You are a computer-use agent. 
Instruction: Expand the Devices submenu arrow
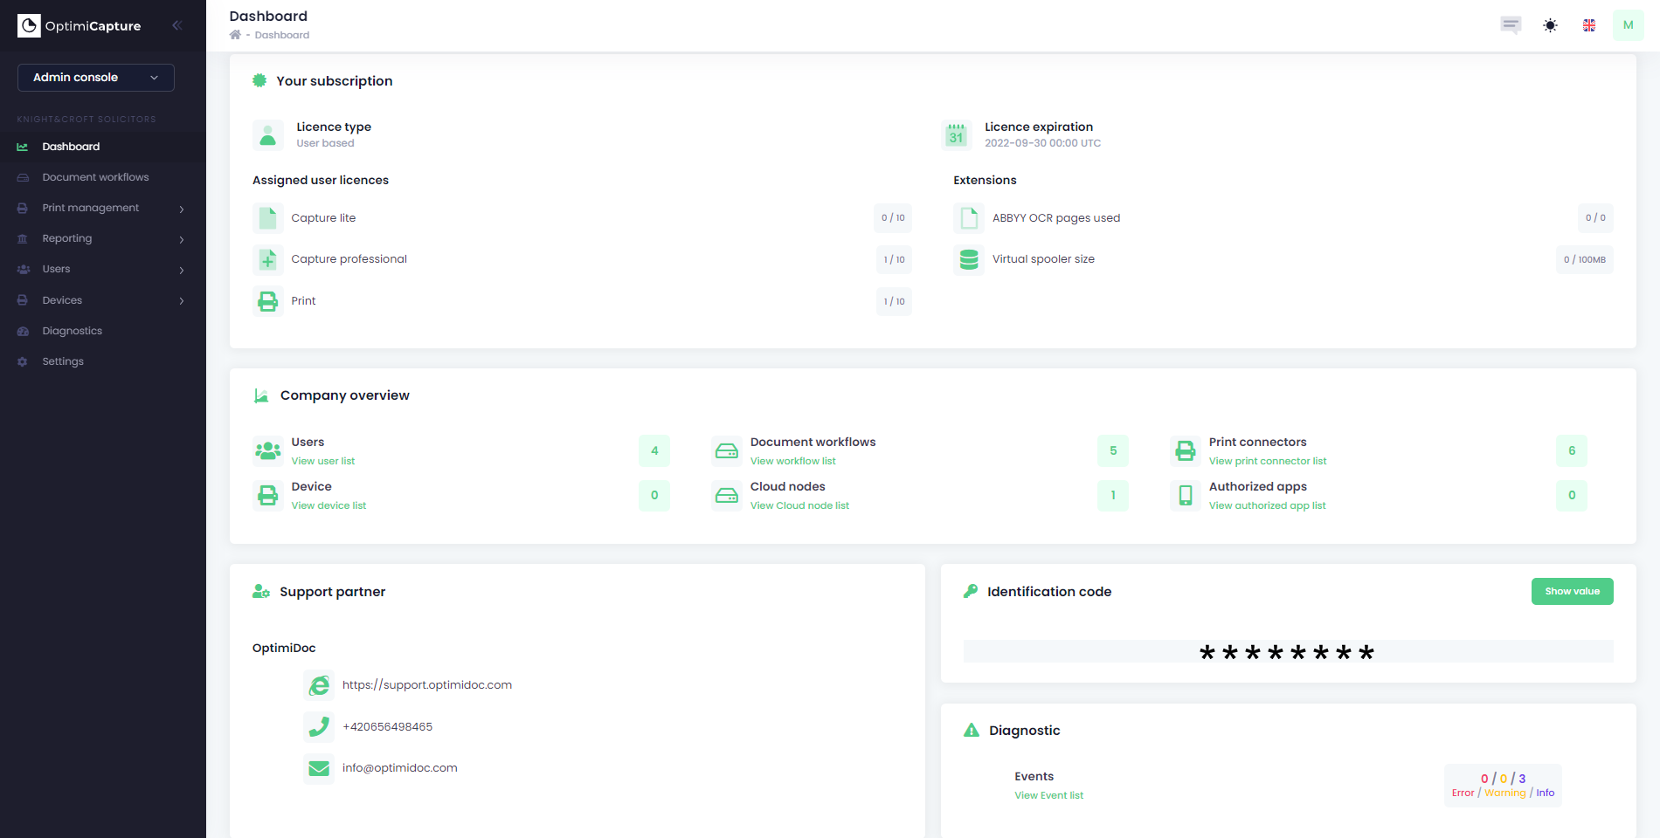[182, 300]
